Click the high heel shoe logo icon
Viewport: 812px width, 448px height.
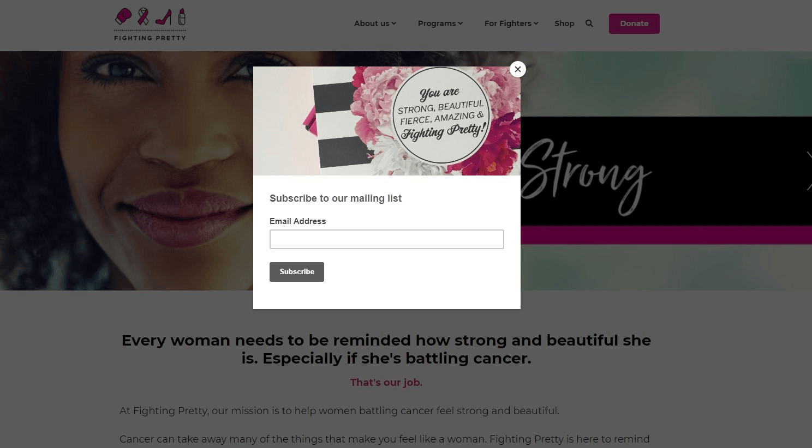click(164, 17)
